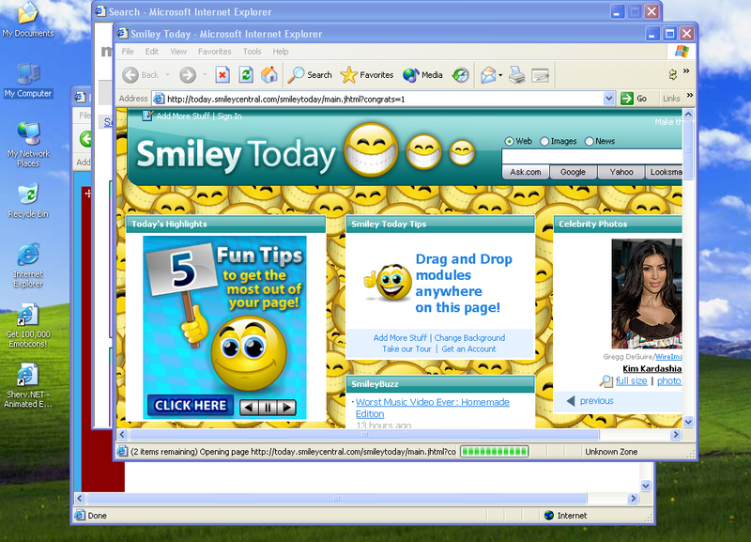Go to previous highlights slide
Image resolution: width=751 pixels, height=542 pixels.
click(249, 408)
